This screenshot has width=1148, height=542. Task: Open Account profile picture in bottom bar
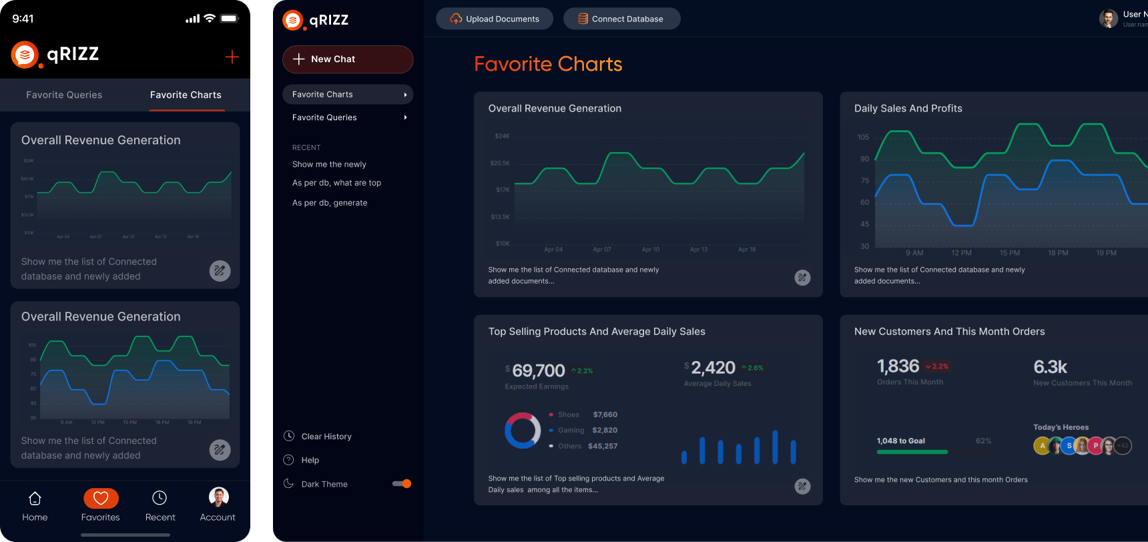point(218,497)
